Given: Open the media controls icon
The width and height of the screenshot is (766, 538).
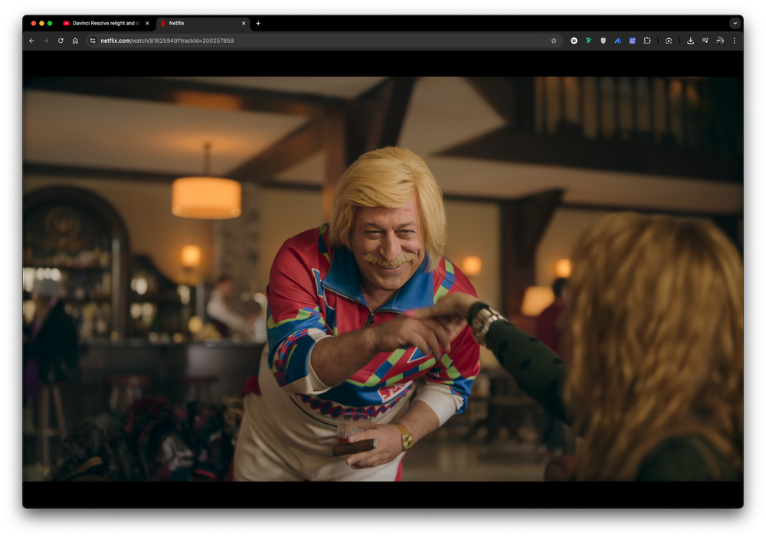Looking at the screenshot, I should [x=705, y=41].
